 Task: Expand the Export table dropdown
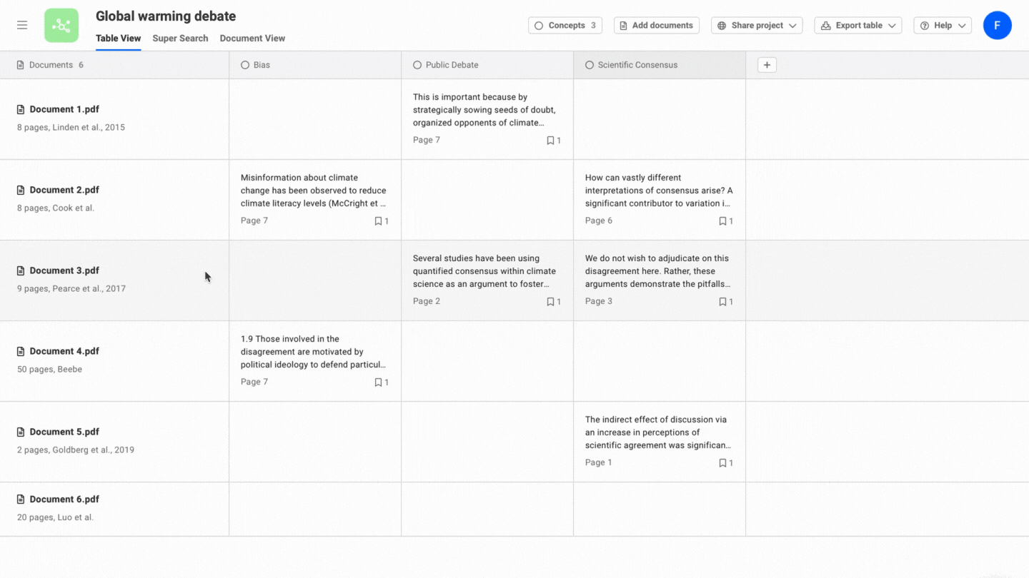[x=857, y=26]
